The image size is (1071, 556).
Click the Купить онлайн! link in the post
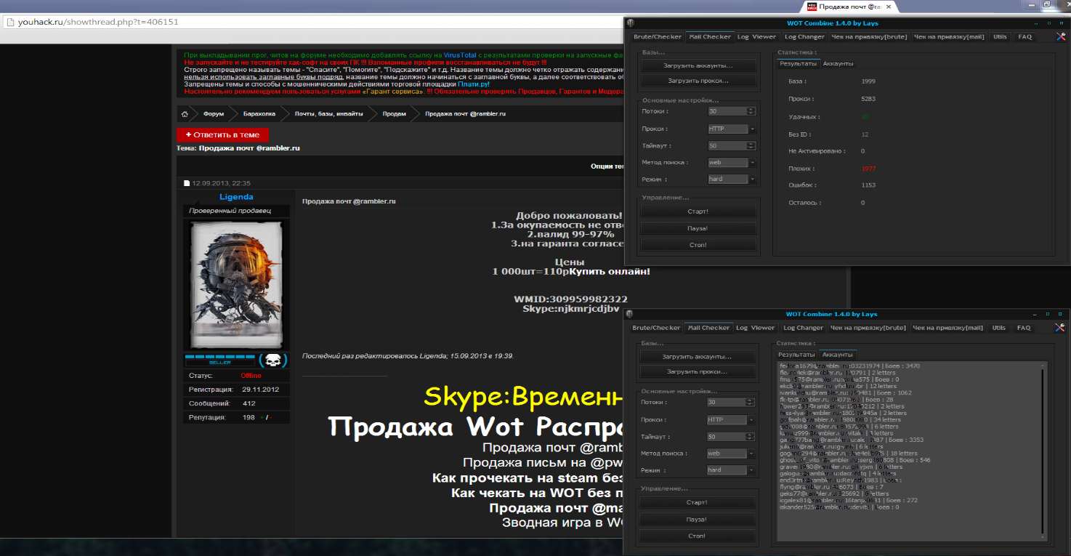(610, 272)
